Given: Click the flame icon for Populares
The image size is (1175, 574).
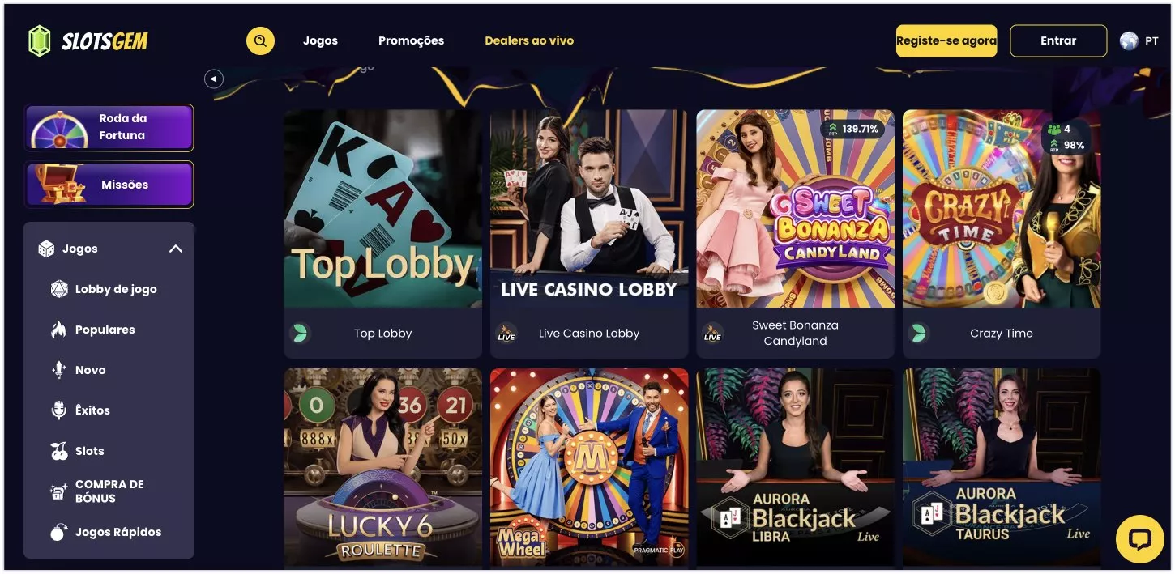Looking at the screenshot, I should (58, 330).
